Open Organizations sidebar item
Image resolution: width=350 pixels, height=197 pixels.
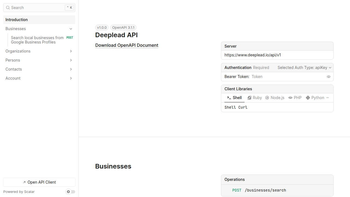(39, 51)
